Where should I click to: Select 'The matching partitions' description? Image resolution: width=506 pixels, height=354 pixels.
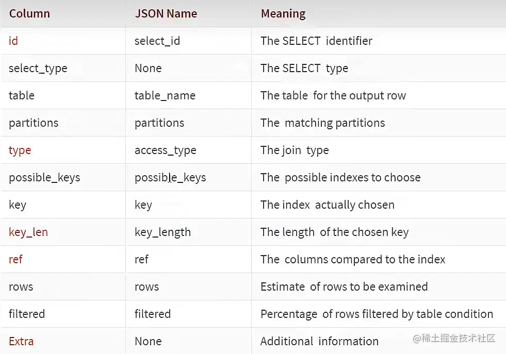[322, 123]
